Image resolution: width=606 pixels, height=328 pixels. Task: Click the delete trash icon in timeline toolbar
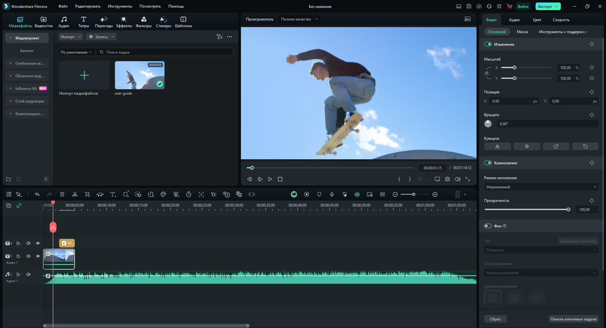coord(62,194)
